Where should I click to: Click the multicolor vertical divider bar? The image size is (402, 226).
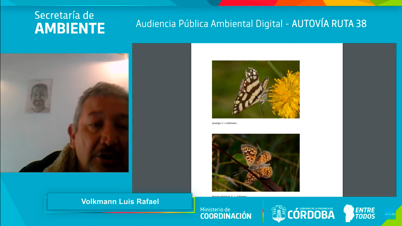tap(263, 211)
